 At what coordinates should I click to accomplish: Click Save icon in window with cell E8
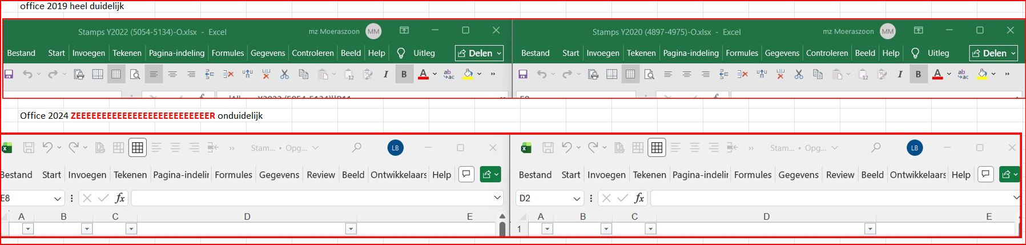pos(29,148)
